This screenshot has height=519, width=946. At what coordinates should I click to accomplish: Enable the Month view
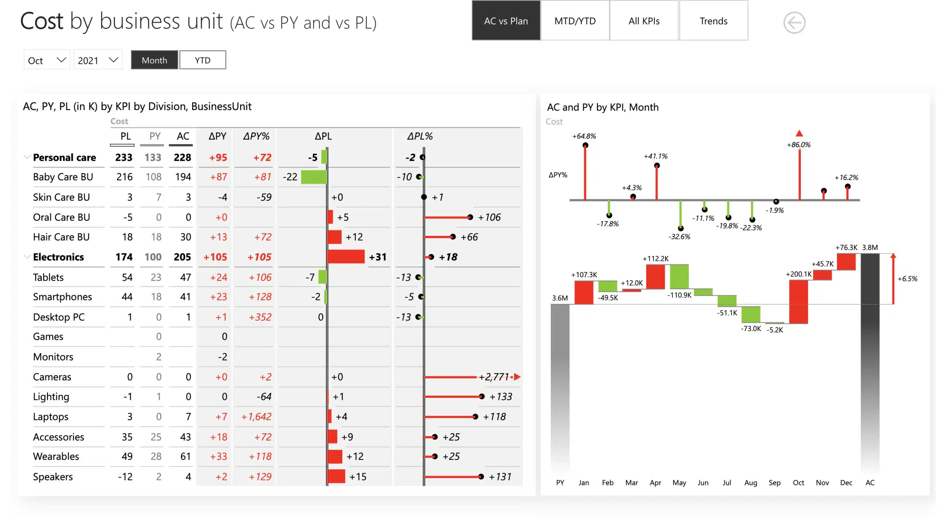click(154, 60)
